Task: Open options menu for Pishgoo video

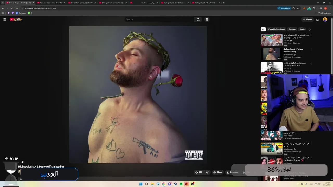Action: (312, 49)
